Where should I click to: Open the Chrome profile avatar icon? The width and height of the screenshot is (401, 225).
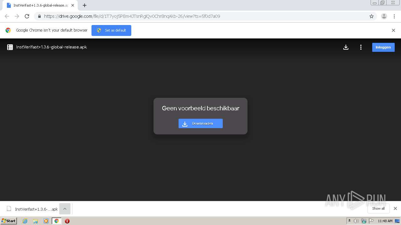click(384, 16)
